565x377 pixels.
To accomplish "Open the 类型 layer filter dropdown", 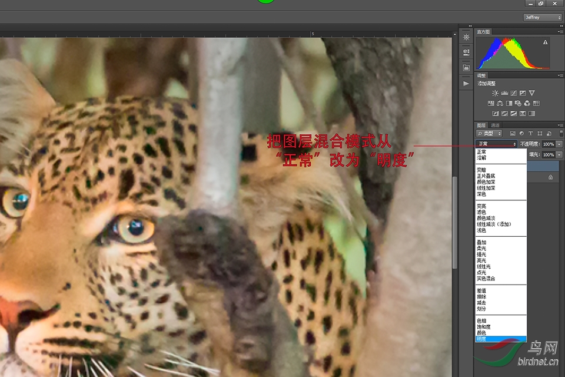I will tap(489, 134).
